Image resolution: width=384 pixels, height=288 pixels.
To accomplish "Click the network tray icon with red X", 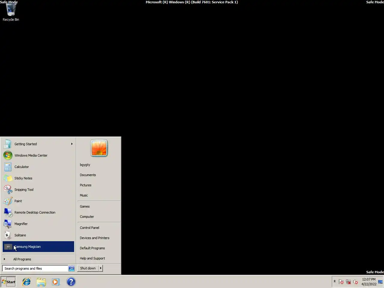I will click(348, 282).
